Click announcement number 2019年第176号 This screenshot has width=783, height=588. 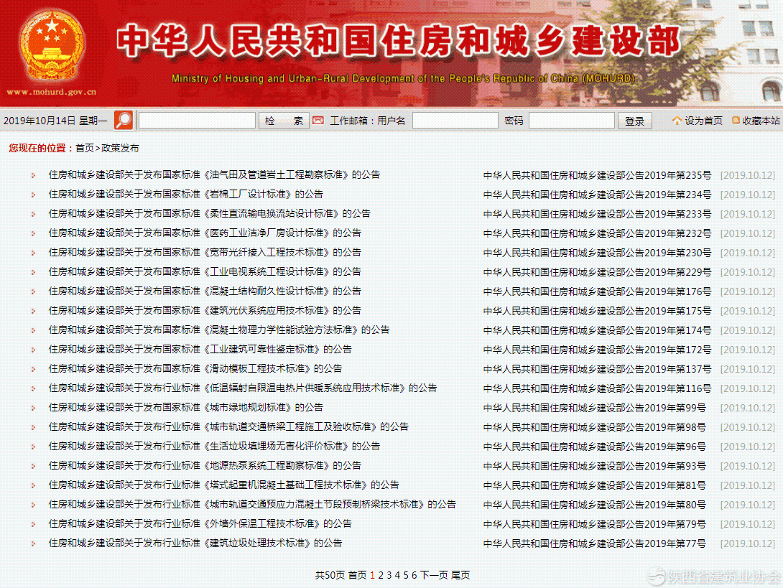click(x=597, y=292)
